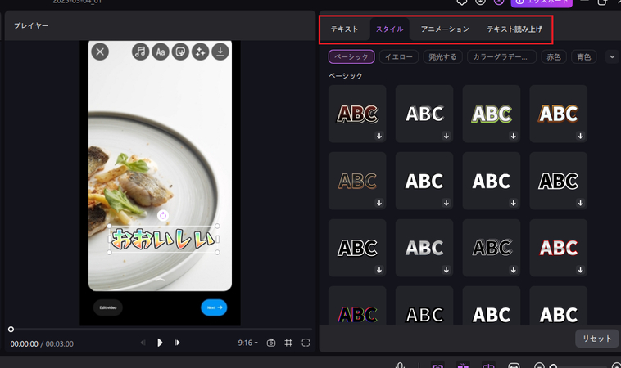Download the orange outlined ABC preset
Image resolution: width=621 pixels, height=368 pixels.
coord(580,136)
